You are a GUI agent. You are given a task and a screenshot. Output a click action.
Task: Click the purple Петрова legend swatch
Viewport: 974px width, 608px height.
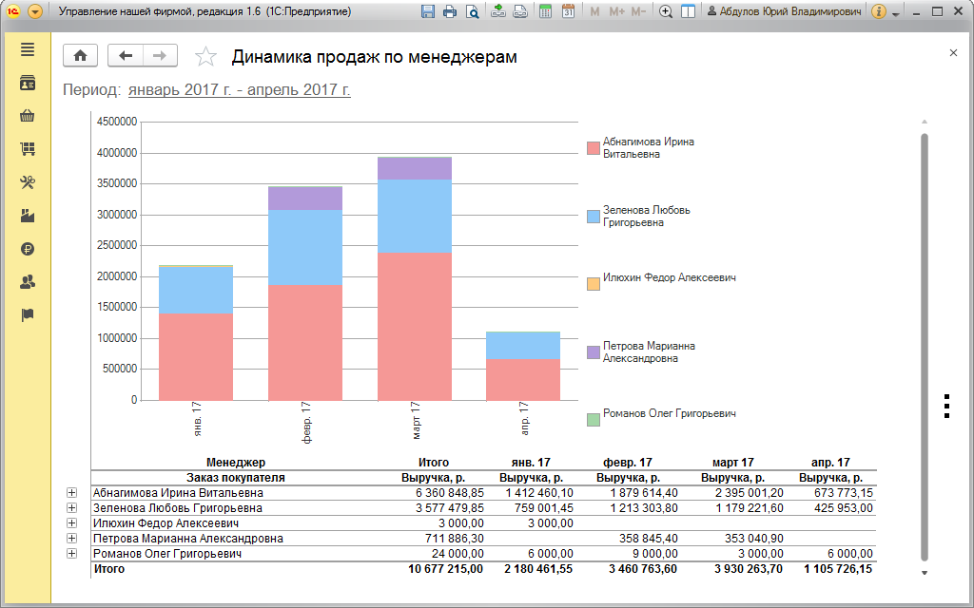tap(594, 351)
